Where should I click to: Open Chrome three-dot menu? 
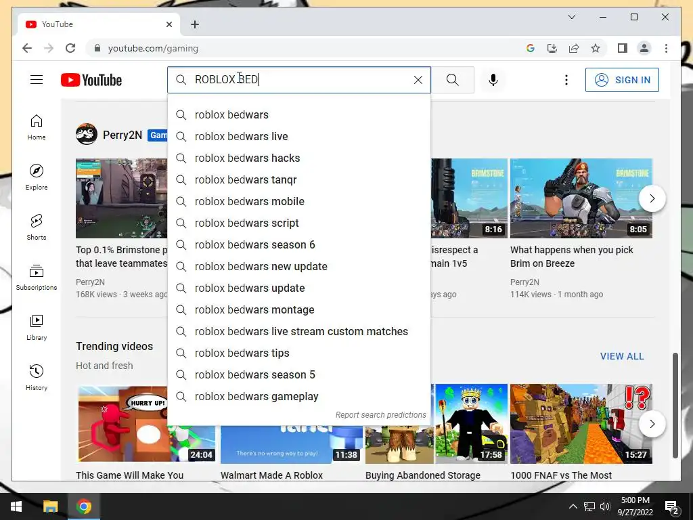[666, 48]
